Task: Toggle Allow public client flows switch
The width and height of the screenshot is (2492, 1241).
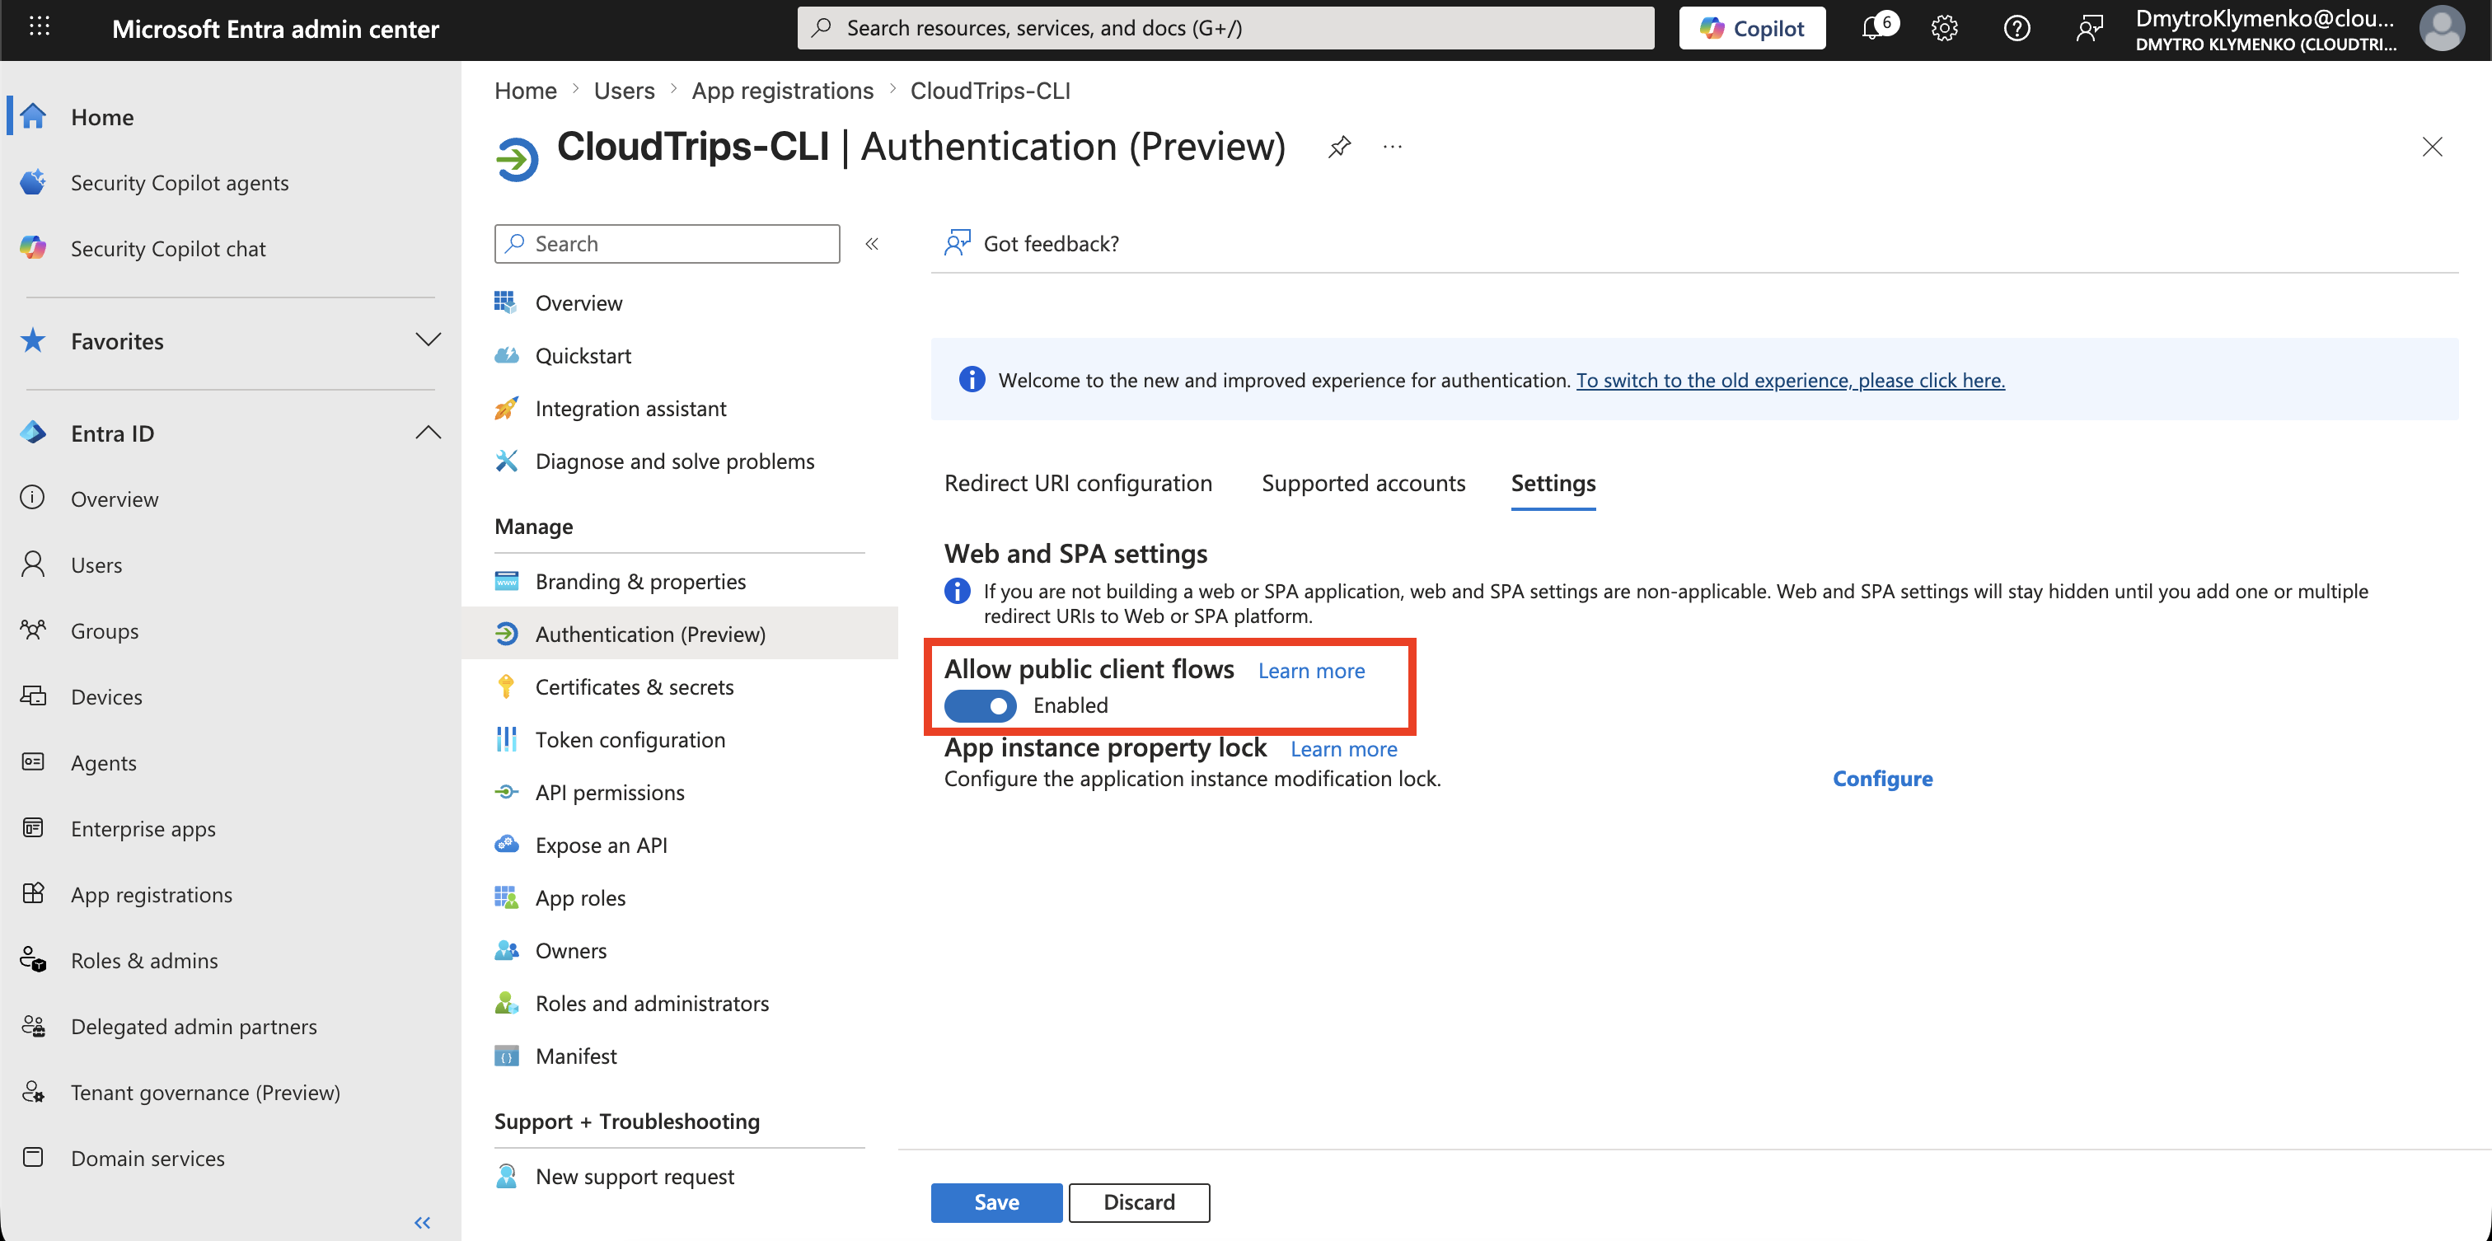Action: (980, 706)
